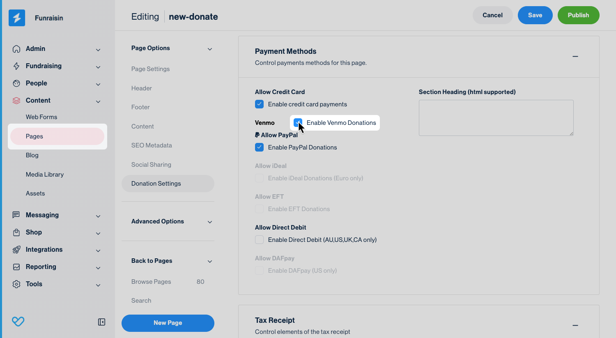
Task: Uncheck Enable PayPal Donations
Action: pos(259,147)
